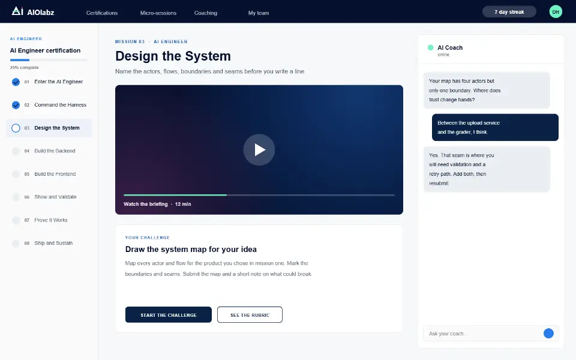Select mission 03 Design the System
576x360 pixels.
pyautogui.click(x=49, y=128)
